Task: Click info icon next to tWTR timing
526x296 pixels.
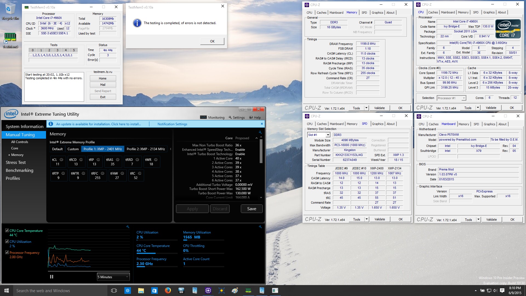Action: pos(83,173)
